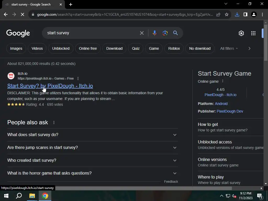Toggle the side panel icon
268x201 pixels.
245,15
